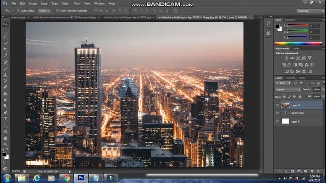Open Chrome from the Windows taskbar
Viewport: 326px width, 183px height.
[x=66, y=178]
